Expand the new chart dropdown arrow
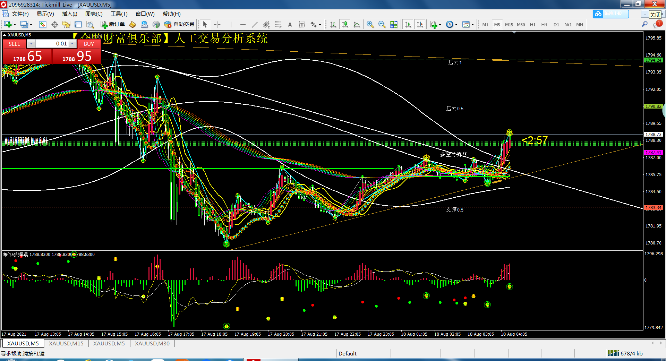This screenshot has height=361, width=666. (x=15, y=25)
